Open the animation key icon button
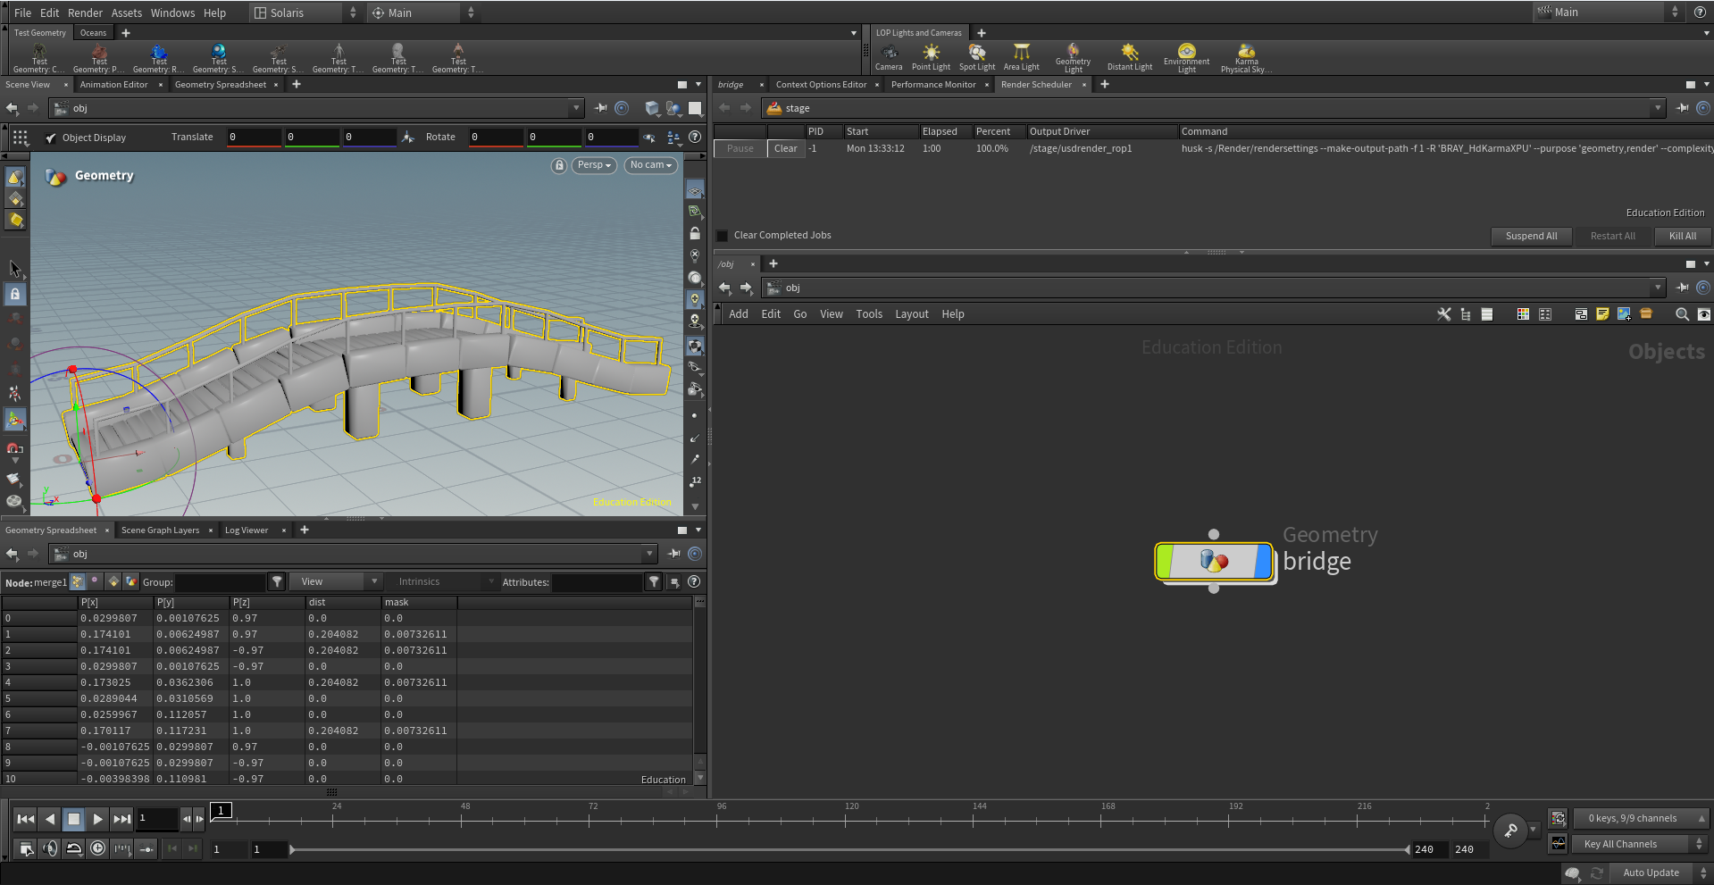The height and width of the screenshot is (885, 1714). point(1510,831)
